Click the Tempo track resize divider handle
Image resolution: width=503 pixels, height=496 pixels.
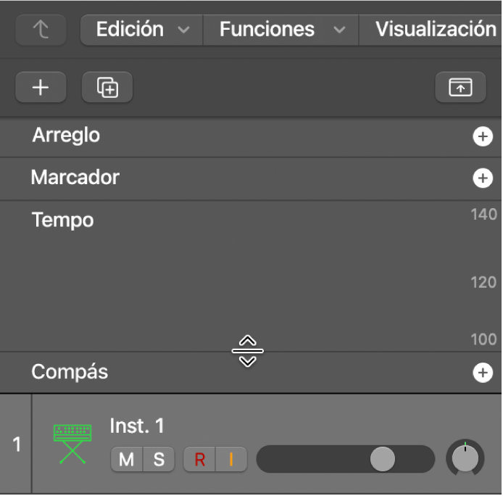tap(248, 352)
